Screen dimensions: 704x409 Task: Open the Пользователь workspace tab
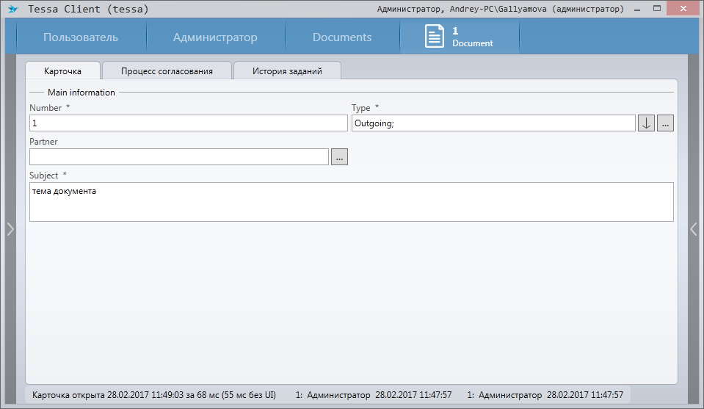[81, 37]
